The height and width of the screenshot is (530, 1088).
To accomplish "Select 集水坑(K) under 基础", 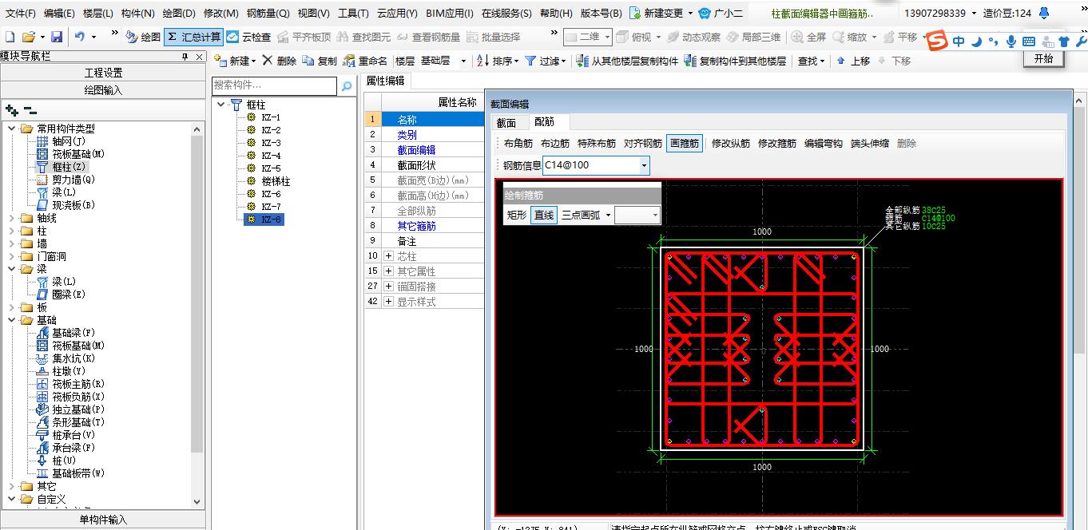I will click(66, 358).
